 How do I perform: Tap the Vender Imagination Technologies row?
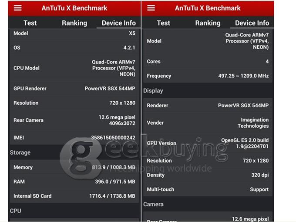(208, 123)
